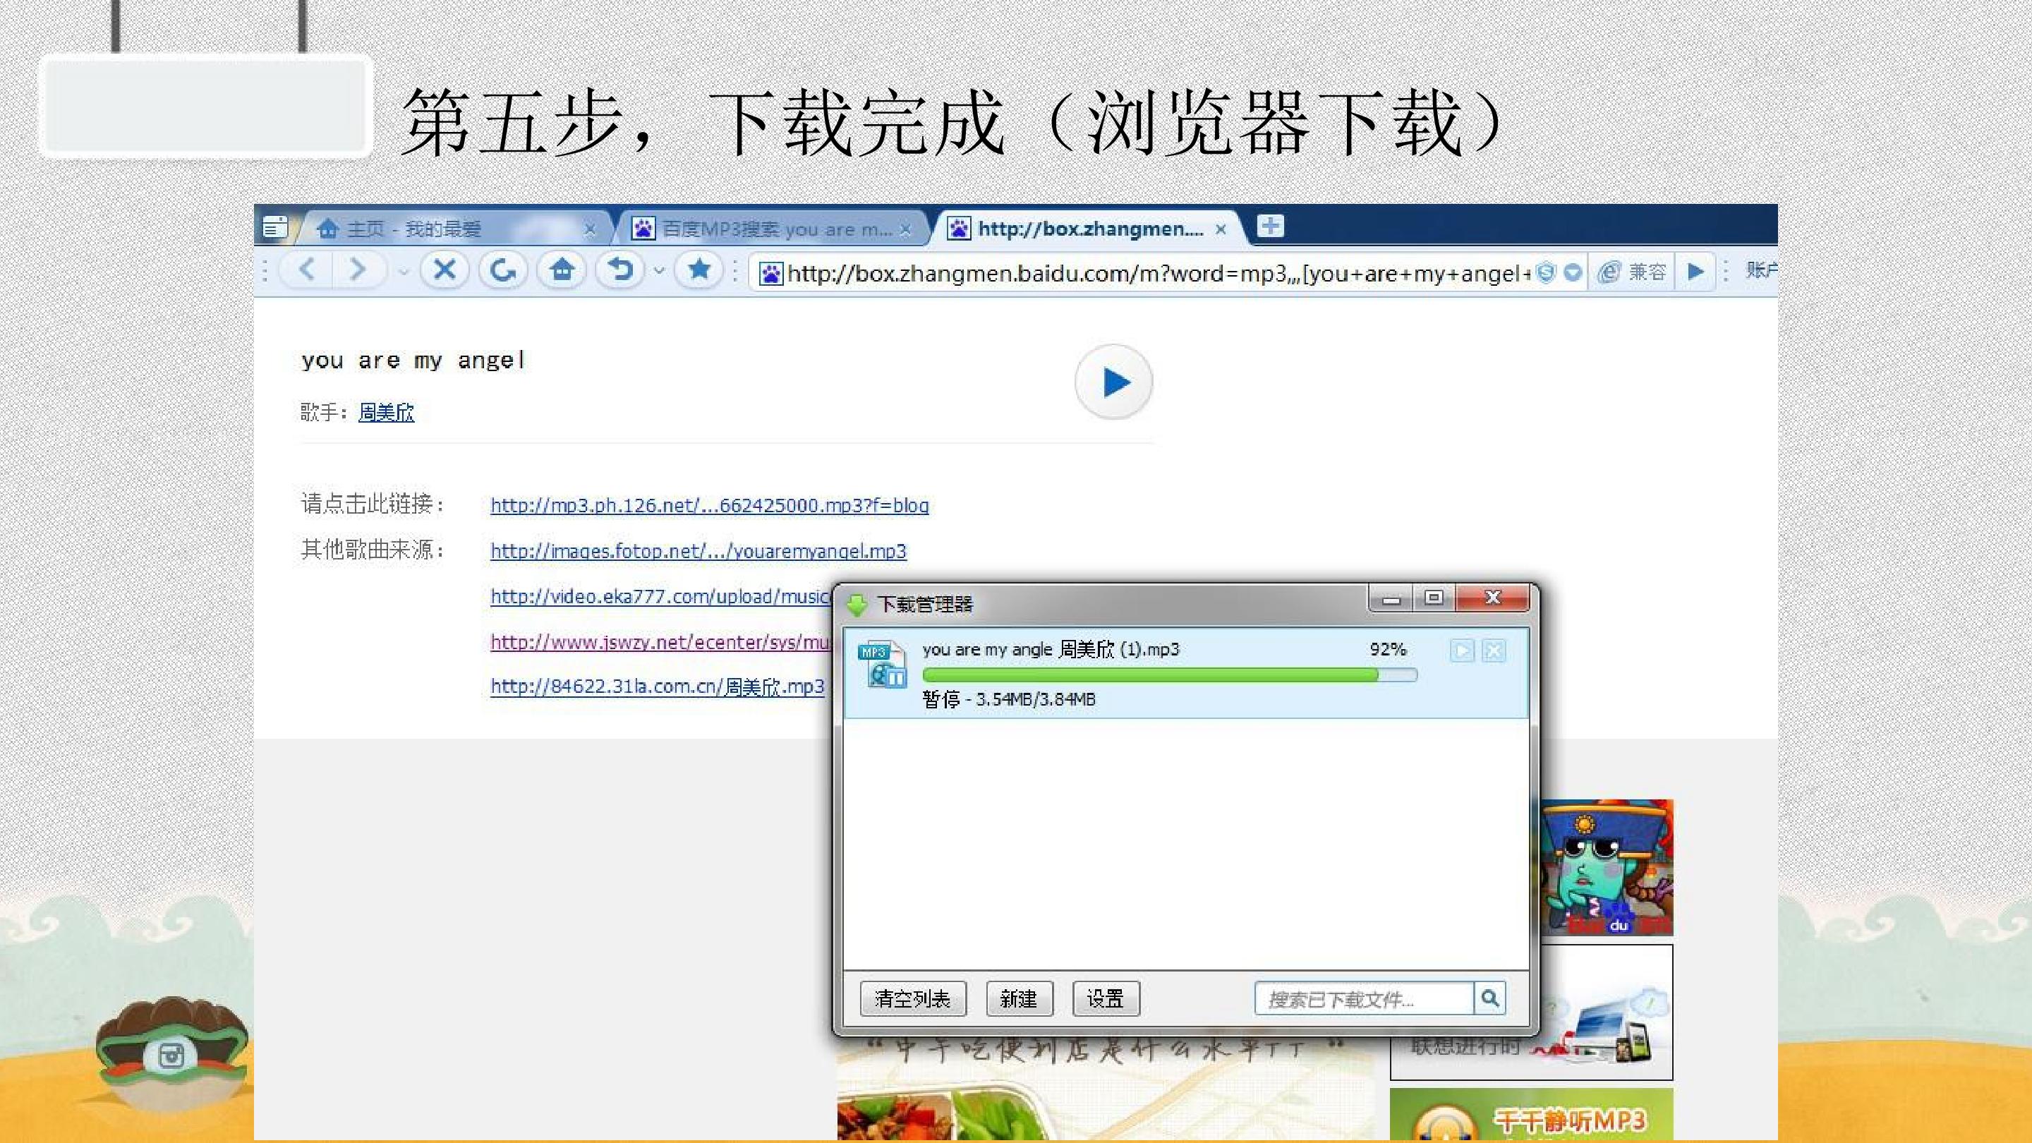Toggle the 兼容 compatibility mode button
Image resolution: width=2032 pixels, height=1143 pixels.
click(1631, 272)
